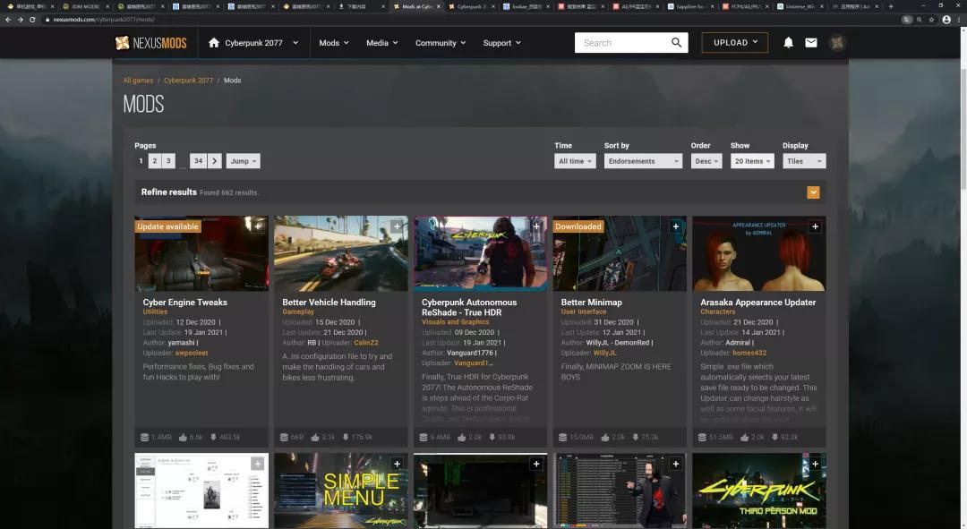967x529 pixels.
Task: Open the Time dropdown set to All time
Action: [x=575, y=161]
